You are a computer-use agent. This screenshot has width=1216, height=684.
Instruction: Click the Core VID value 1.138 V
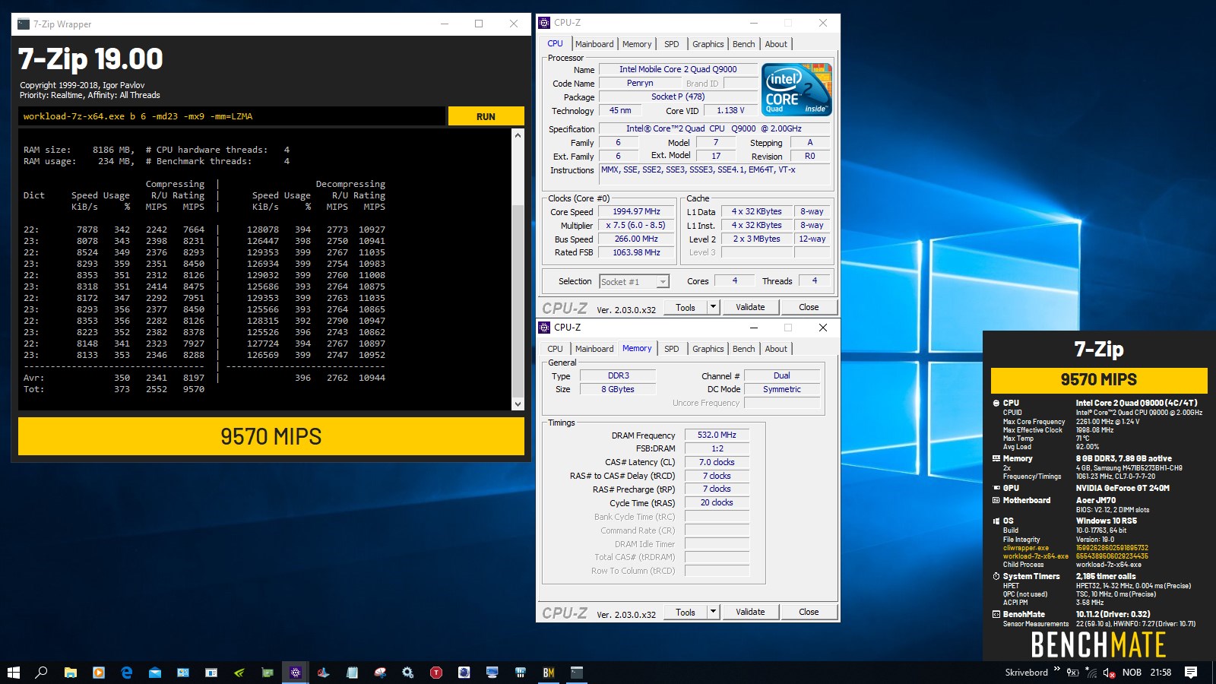click(x=730, y=111)
